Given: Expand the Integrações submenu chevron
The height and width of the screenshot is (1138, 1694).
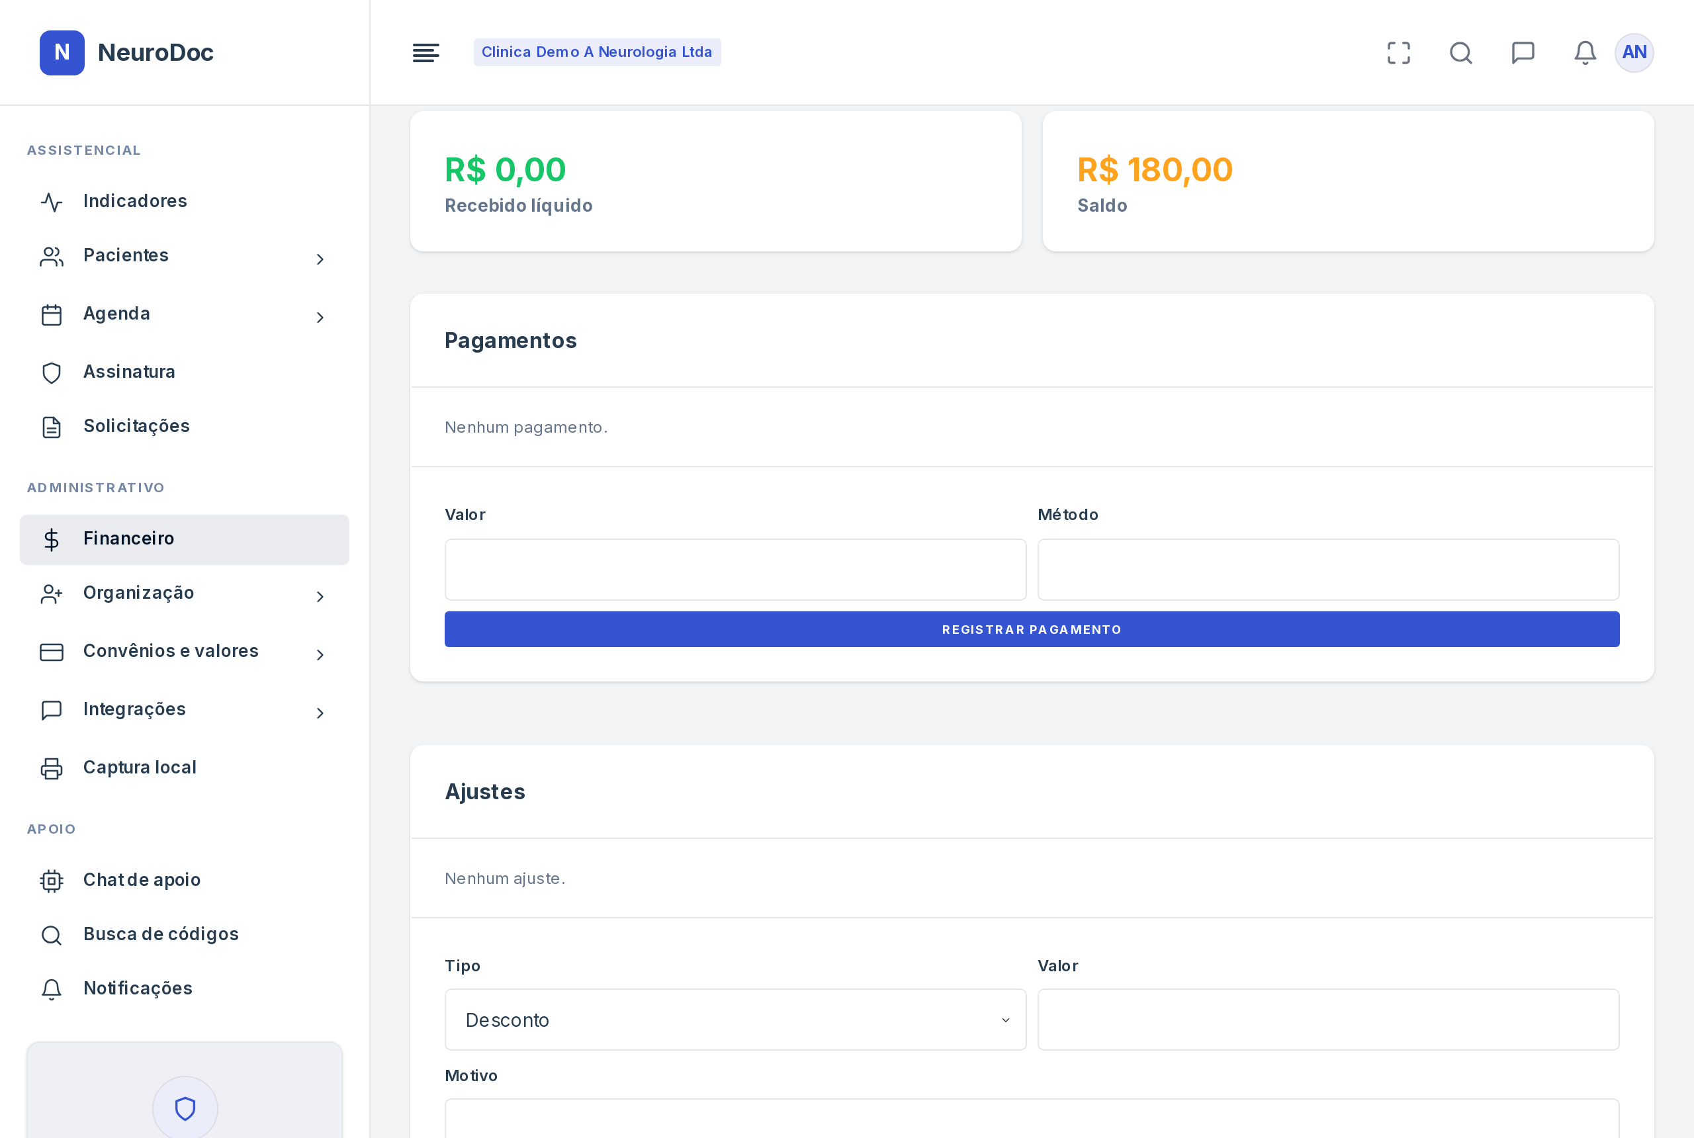Looking at the screenshot, I should [x=320, y=713].
